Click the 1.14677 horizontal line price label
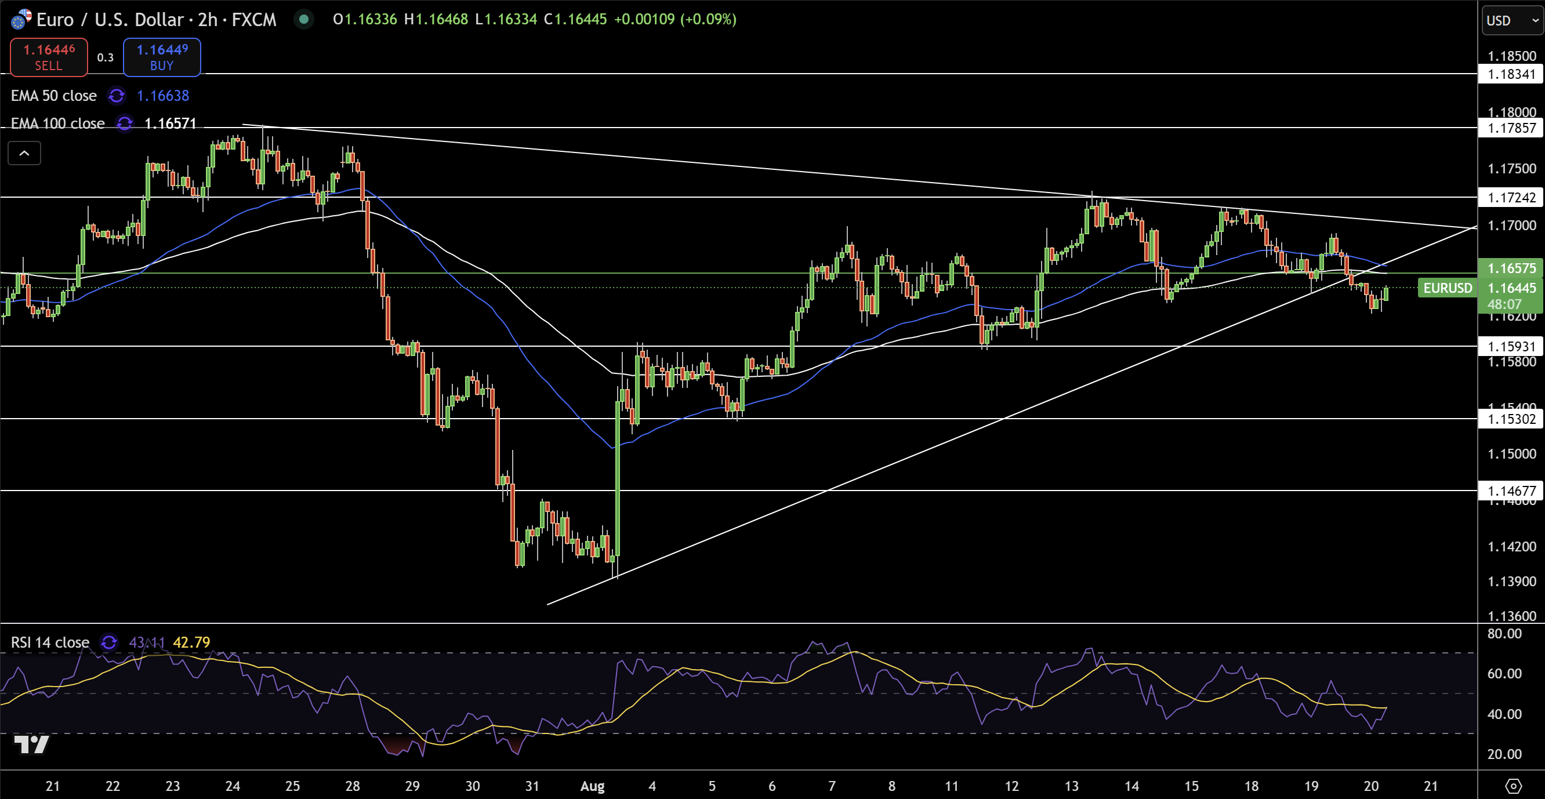Viewport: 1545px width, 799px height. click(x=1511, y=491)
